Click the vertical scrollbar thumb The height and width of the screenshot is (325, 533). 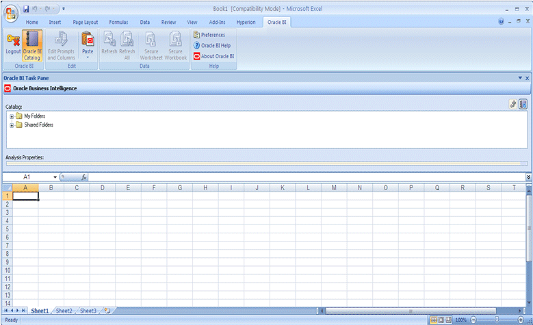pyautogui.click(x=529, y=229)
